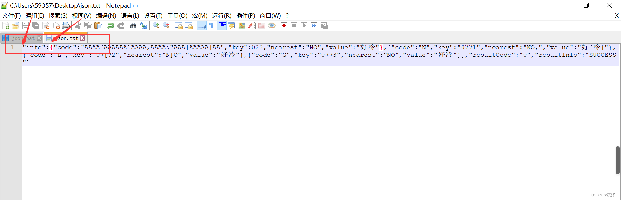Print the document using printer icon
The image size is (621, 200).
coord(66,25)
